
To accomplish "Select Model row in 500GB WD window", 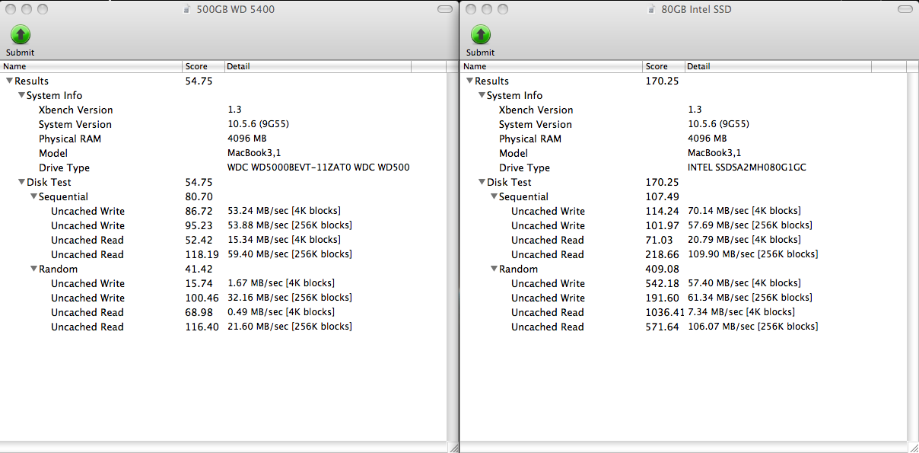I will coord(223,153).
